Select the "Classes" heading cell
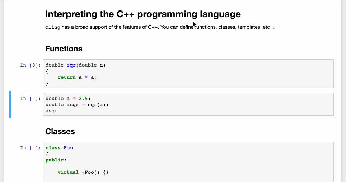346x182 pixels. (60, 132)
